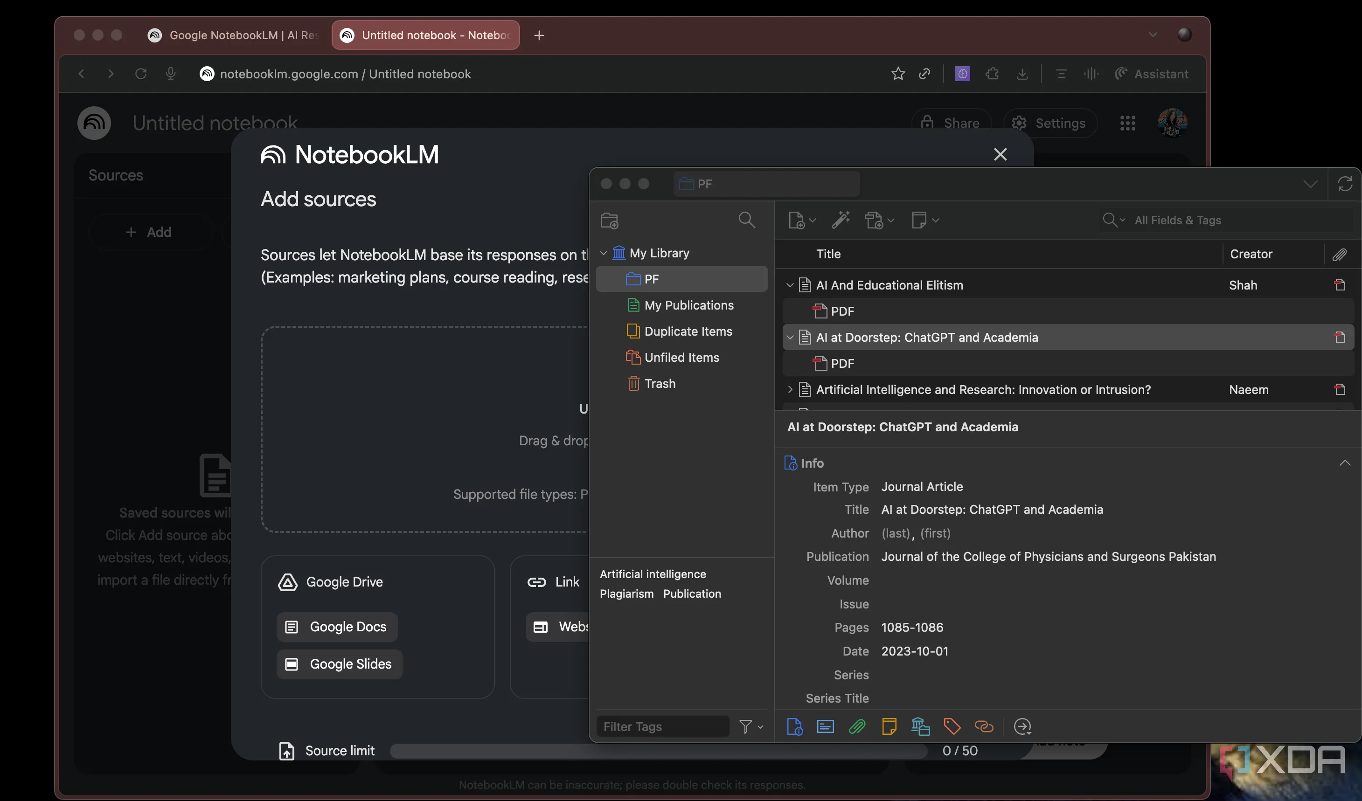1362x801 pixels.
Task: Collapse the My Library tree
Action: [x=604, y=253]
